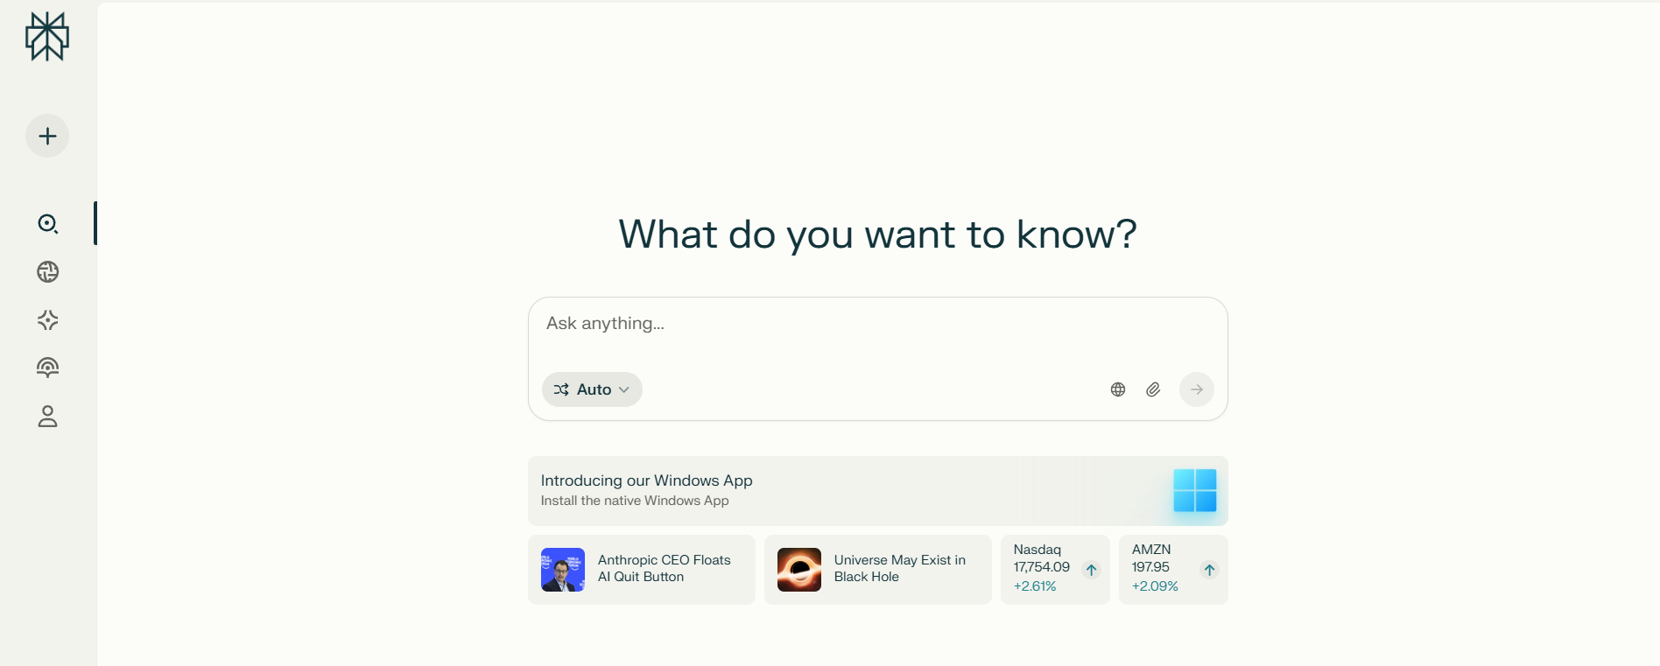Image resolution: width=1660 pixels, height=666 pixels.
Task: Open the Introducing our Windows App banner
Action: (x=788, y=490)
